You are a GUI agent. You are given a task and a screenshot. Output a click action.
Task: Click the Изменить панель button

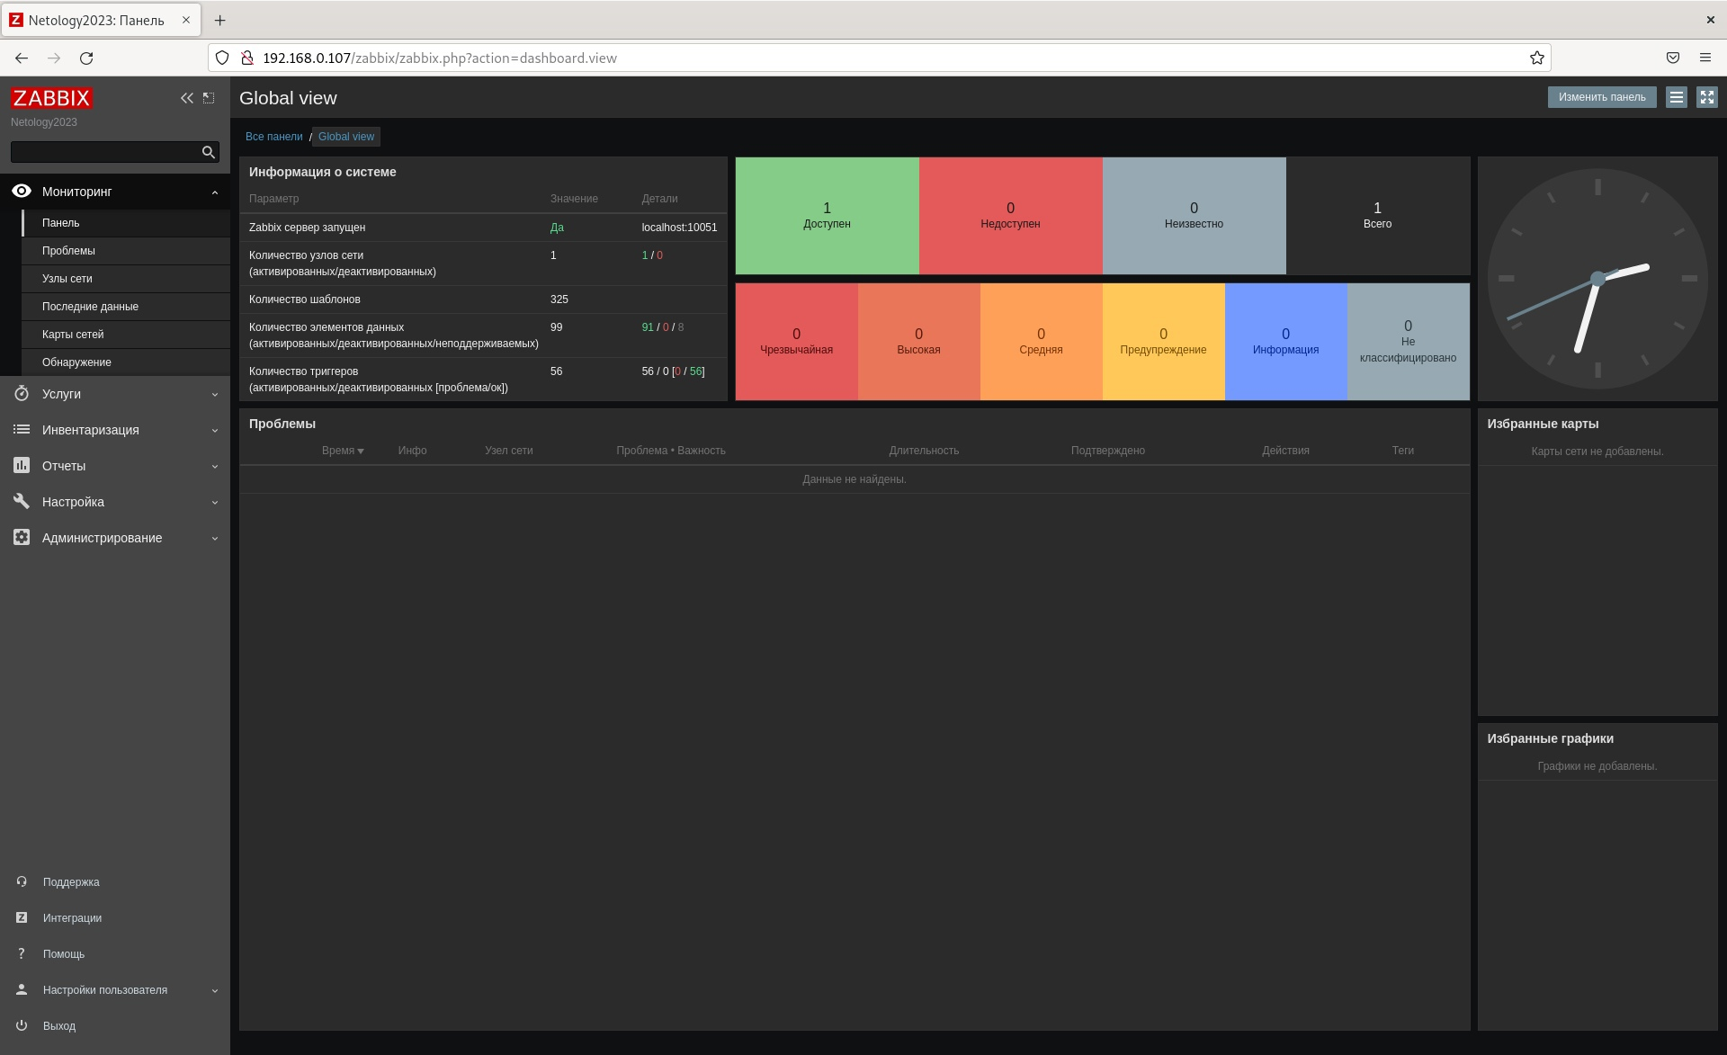click(1602, 96)
